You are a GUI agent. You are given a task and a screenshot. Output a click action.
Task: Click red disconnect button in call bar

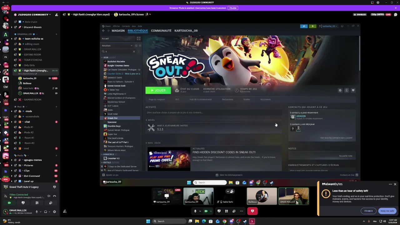pyautogui.click(x=252, y=211)
